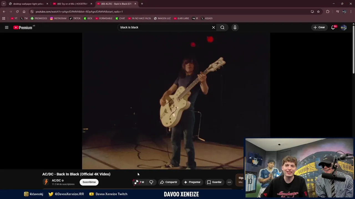
Task: Share the video via Compartir
Action: click(x=169, y=182)
